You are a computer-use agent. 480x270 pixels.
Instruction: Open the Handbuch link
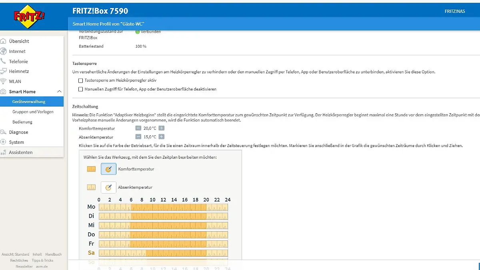tap(53, 254)
